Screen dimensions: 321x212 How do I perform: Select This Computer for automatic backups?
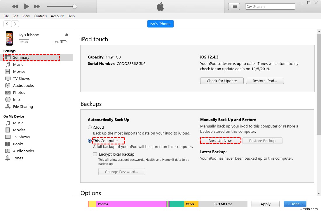coord(90,141)
